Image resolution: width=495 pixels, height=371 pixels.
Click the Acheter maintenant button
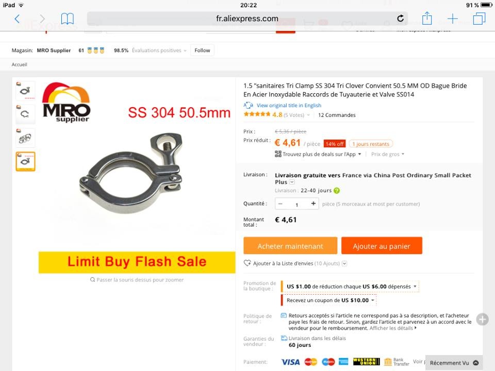[290, 246]
